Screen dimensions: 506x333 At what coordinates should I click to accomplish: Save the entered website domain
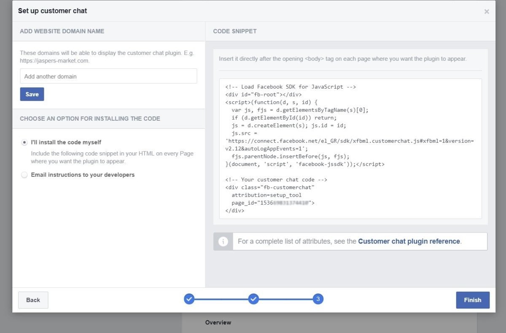coord(32,94)
